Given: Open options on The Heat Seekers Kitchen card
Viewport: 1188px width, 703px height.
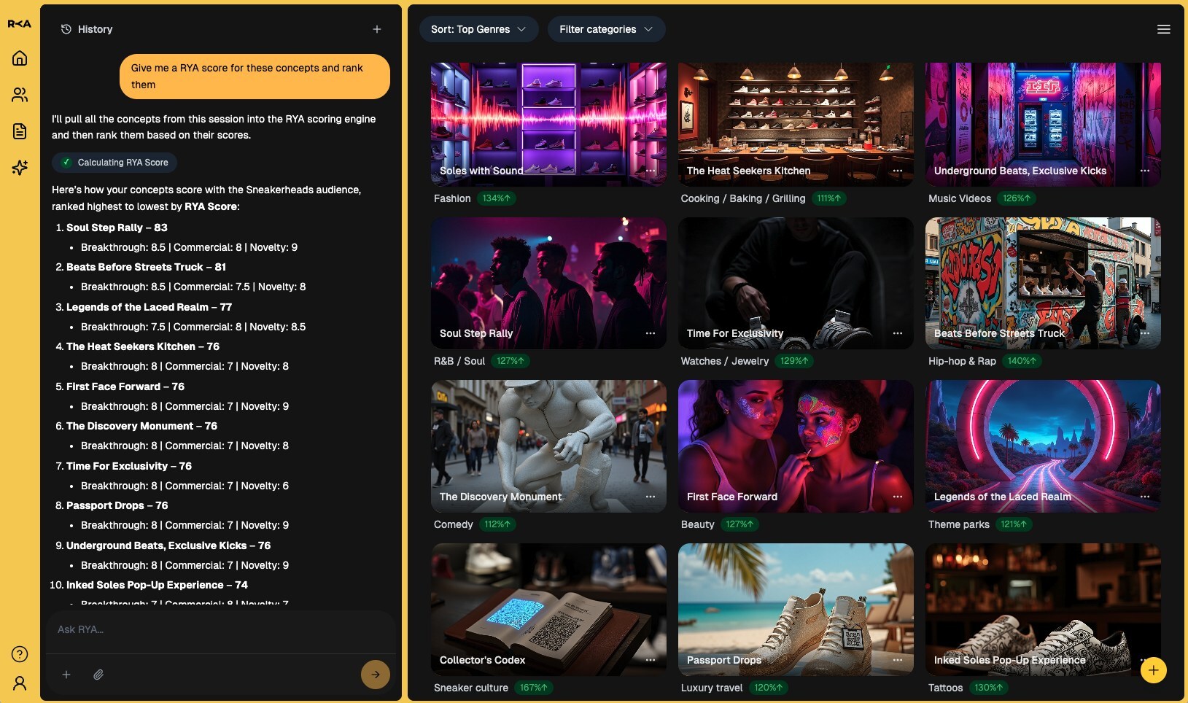Looking at the screenshot, I should [x=897, y=171].
